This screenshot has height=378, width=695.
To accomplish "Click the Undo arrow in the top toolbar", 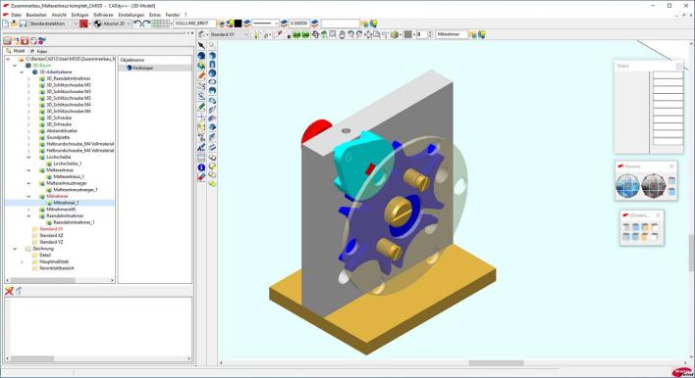I will (x=137, y=24).
